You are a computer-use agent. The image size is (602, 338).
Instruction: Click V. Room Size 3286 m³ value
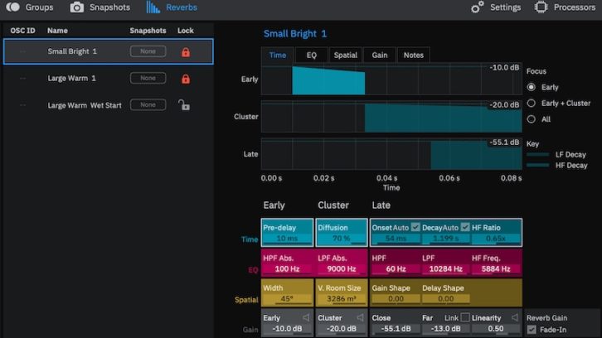point(342,299)
